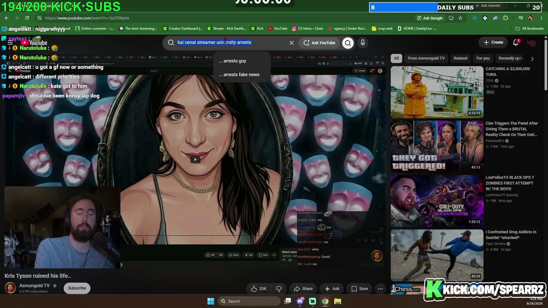Click the LosPollosTV Gaming channel name

(501, 195)
